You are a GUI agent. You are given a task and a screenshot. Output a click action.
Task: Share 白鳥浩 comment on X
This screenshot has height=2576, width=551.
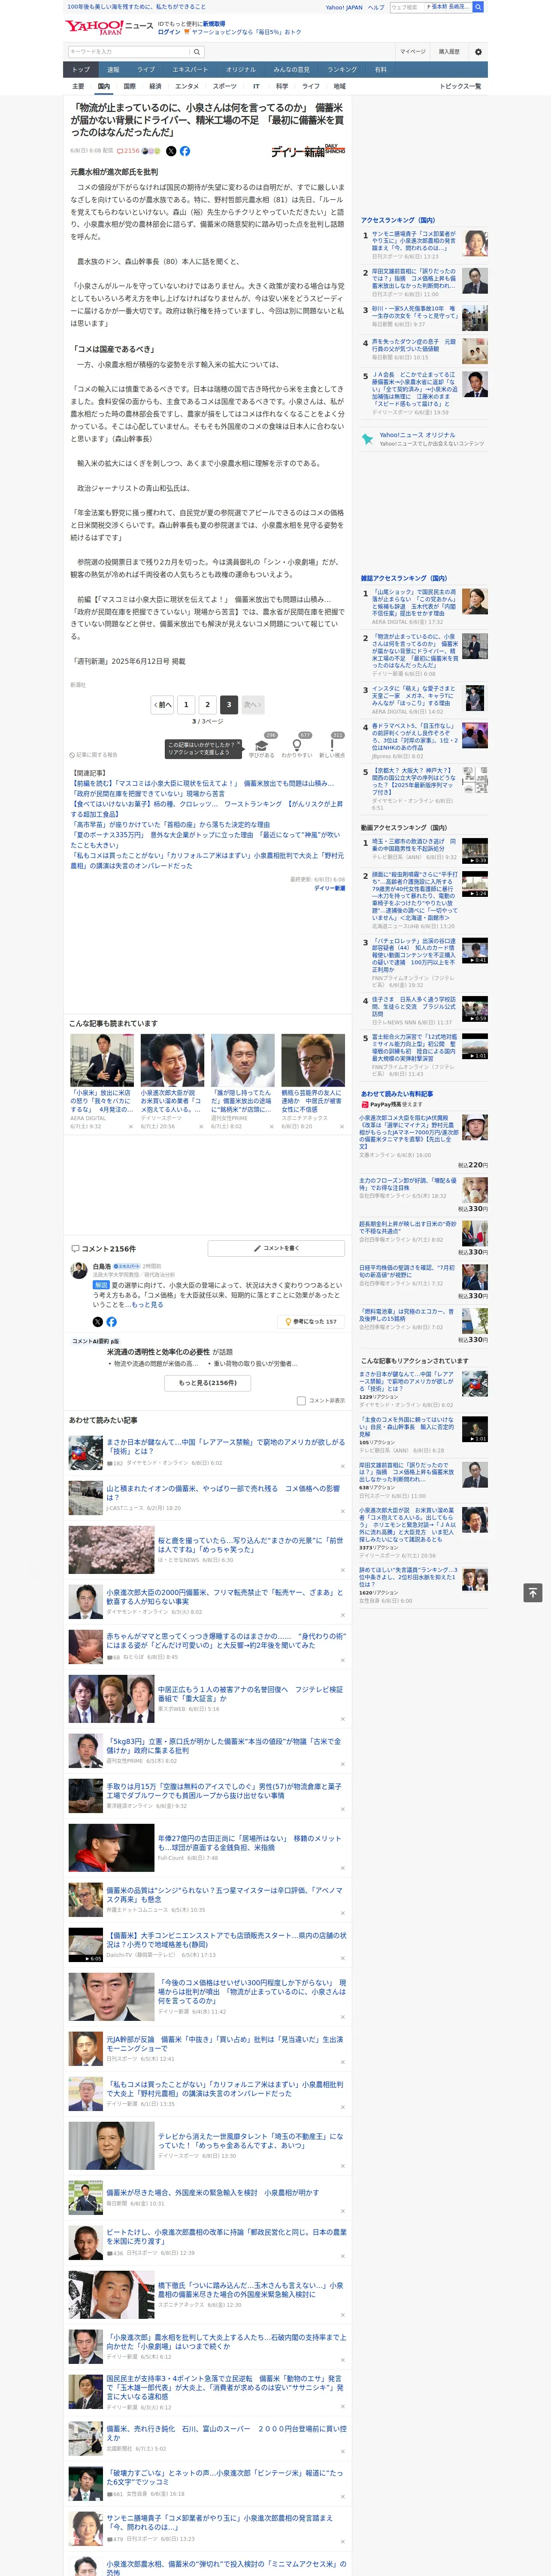[98, 1322]
